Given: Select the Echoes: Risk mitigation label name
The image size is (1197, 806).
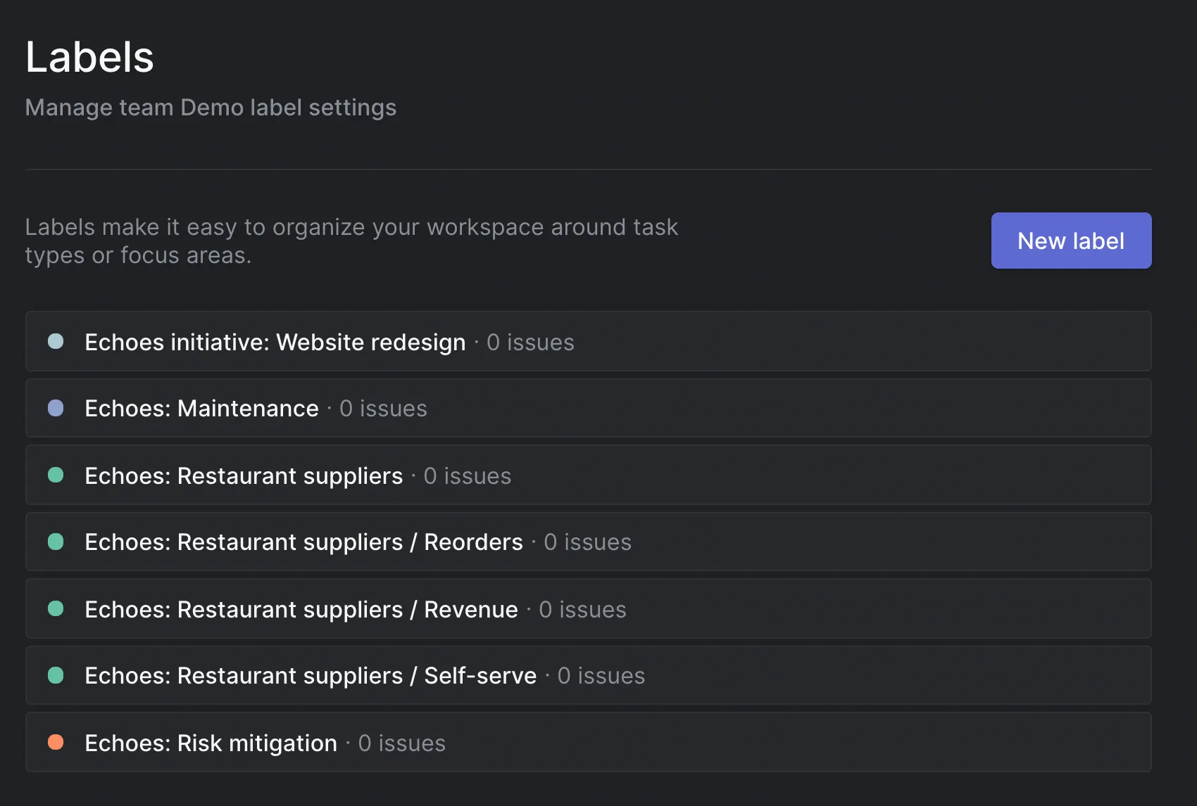Looking at the screenshot, I should point(211,743).
